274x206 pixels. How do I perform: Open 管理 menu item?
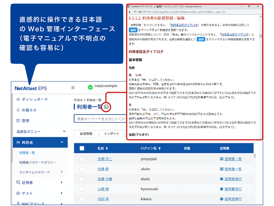click(25, 121)
